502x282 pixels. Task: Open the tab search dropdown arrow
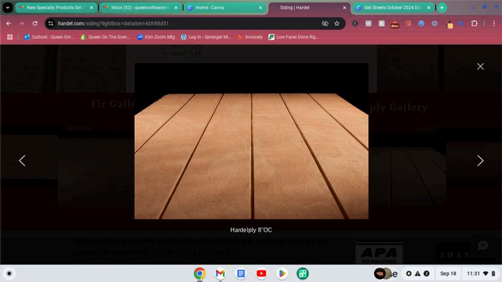point(8,8)
